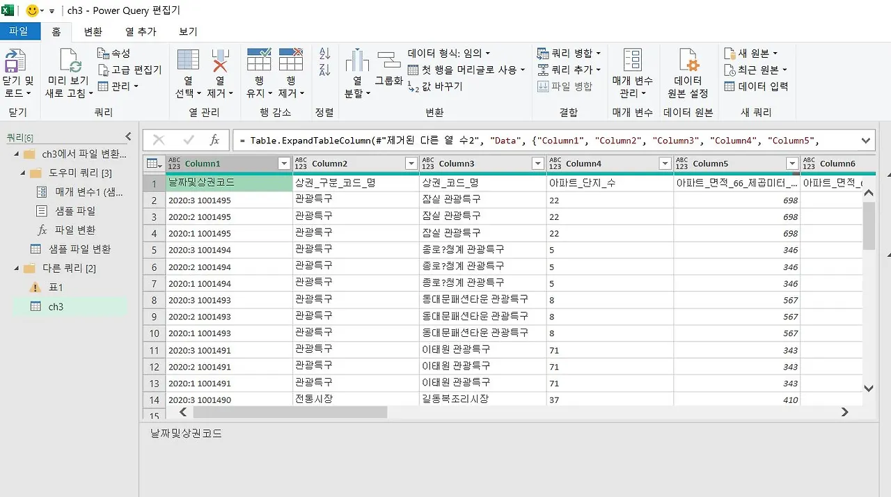Open the Column4 filter dropdown
This screenshot has width=891, height=497.
(x=664, y=164)
